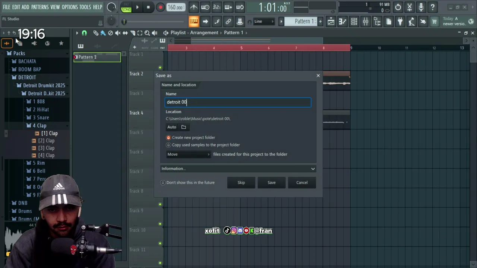Image resolution: width=477 pixels, height=268 pixels.
Task: Add a new pattern with plus button
Action: [x=320, y=22]
